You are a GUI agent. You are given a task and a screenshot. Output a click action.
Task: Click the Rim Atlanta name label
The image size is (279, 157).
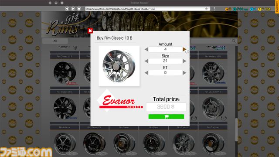click(x=65, y=127)
